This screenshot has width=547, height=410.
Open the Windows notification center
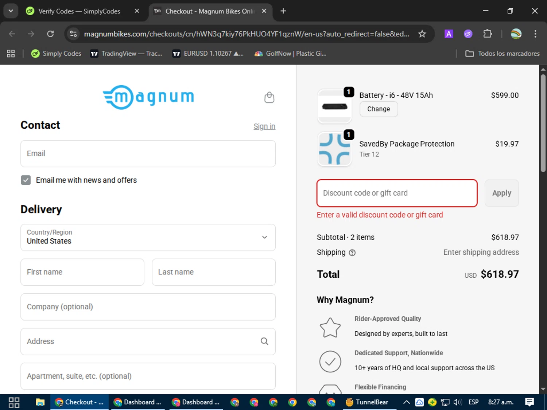(529, 402)
